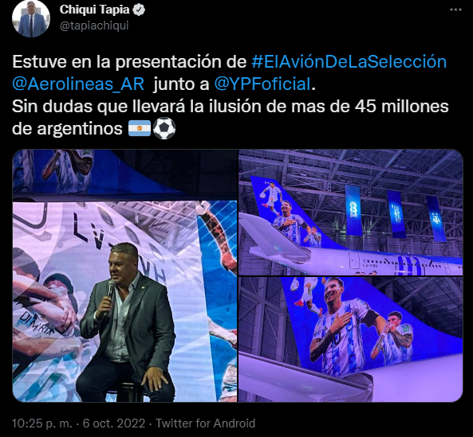473x437 pixels.
Task: Open the 10:25 p. m. timestamp link
Action: tap(42, 423)
